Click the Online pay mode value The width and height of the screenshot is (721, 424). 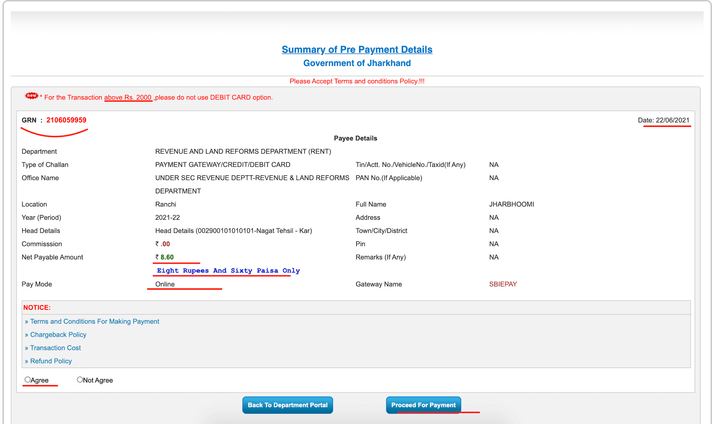(165, 284)
